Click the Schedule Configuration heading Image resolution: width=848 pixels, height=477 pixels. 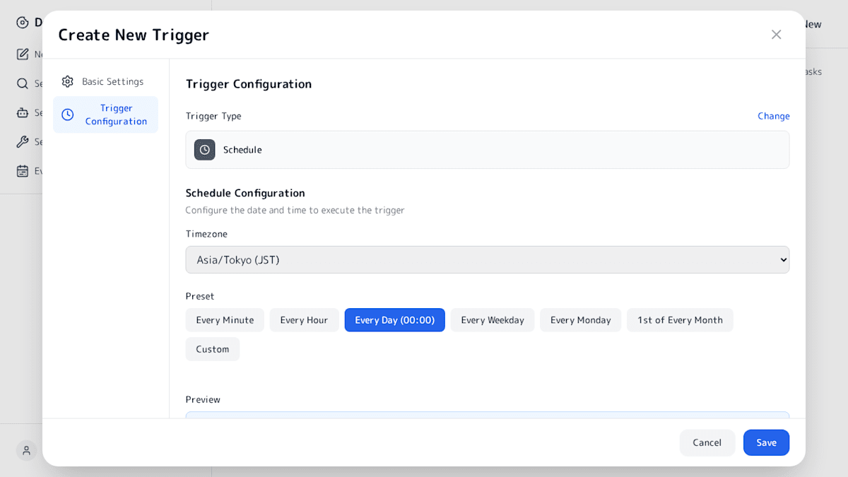(245, 193)
